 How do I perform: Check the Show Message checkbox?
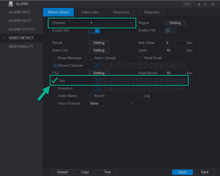click(55, 58)
